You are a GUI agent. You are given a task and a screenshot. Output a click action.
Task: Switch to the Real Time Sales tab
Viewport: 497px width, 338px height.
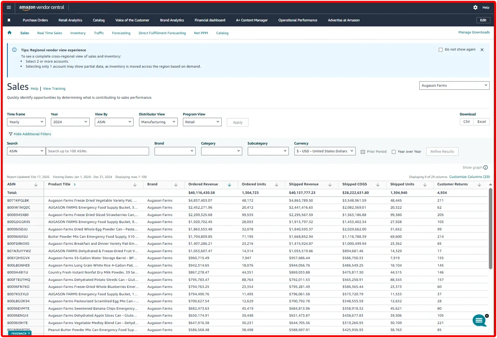point(50,33)
